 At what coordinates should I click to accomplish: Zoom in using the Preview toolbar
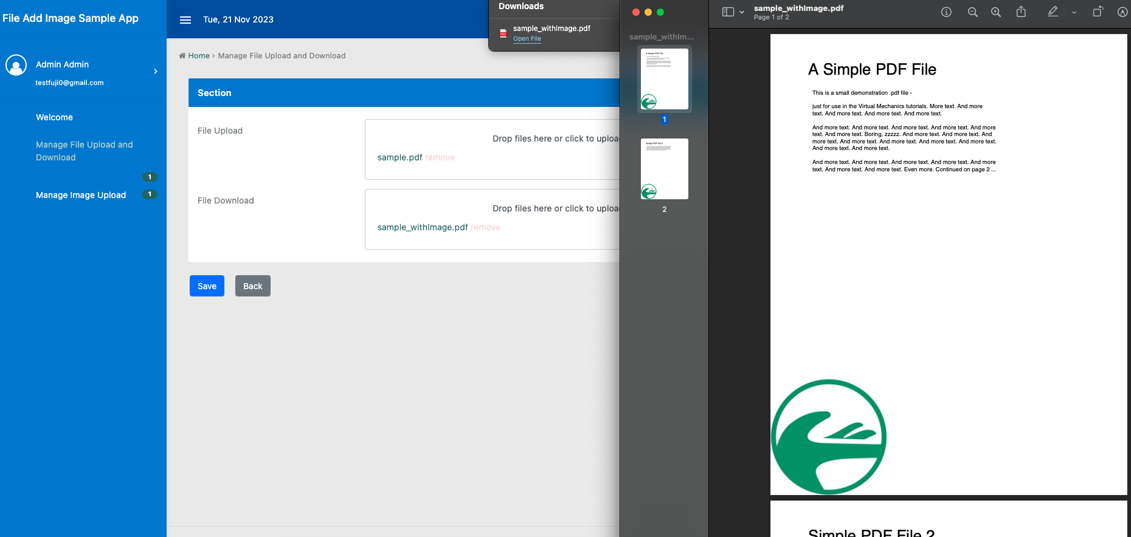[x=996, y=12]
